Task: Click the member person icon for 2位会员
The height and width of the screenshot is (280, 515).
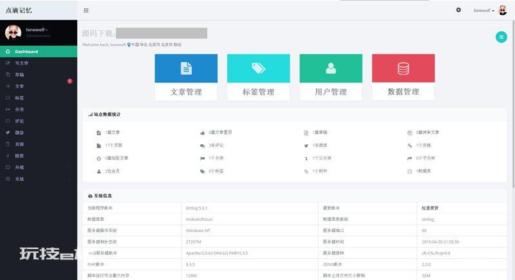Action: click(99, 171)
